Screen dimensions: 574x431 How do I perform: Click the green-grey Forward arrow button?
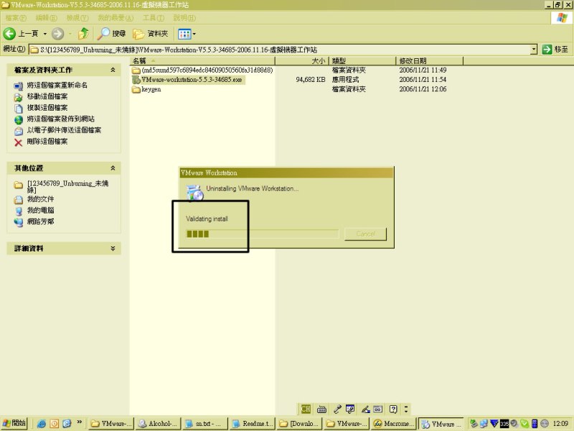57,34
